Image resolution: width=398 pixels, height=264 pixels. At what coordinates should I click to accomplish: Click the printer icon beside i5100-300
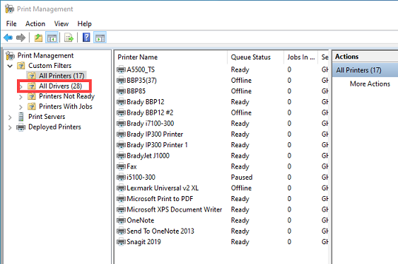click(x=121, y=178)
